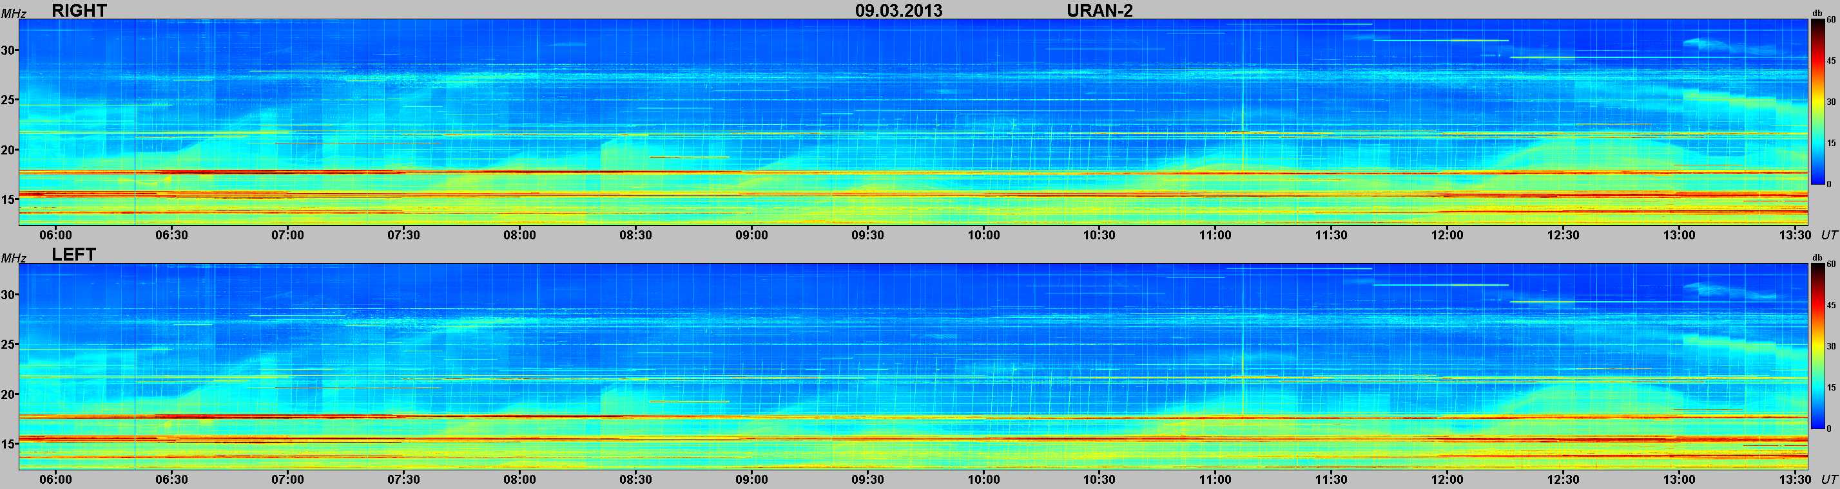Click the 08:00 time tick under the LEFT panel
This screenshot has width=1840, height=489.
(519, 479)
